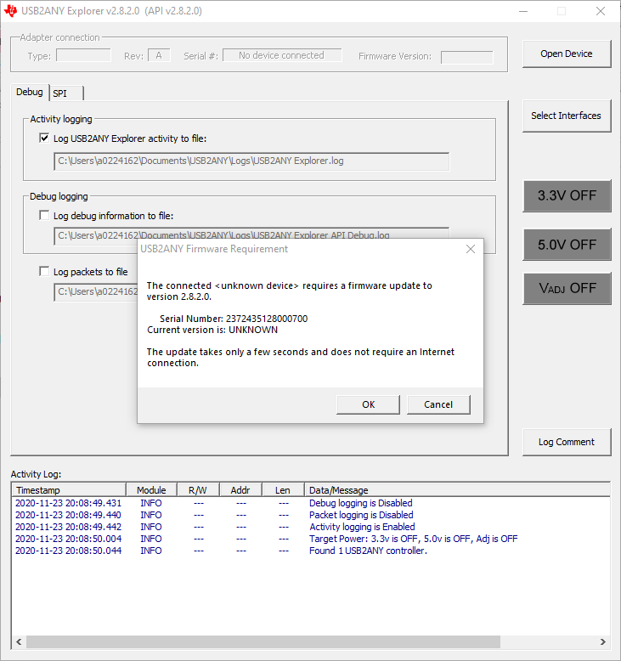Enable Log packets to file checkbox
The height and width of the screenshot is (661, 621).
coord(44,272)
